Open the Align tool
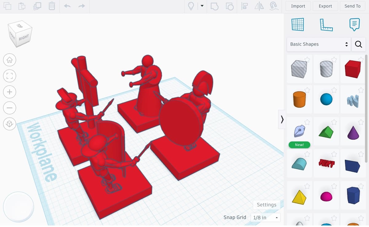369x227 pixels. [x=245, y=6]
